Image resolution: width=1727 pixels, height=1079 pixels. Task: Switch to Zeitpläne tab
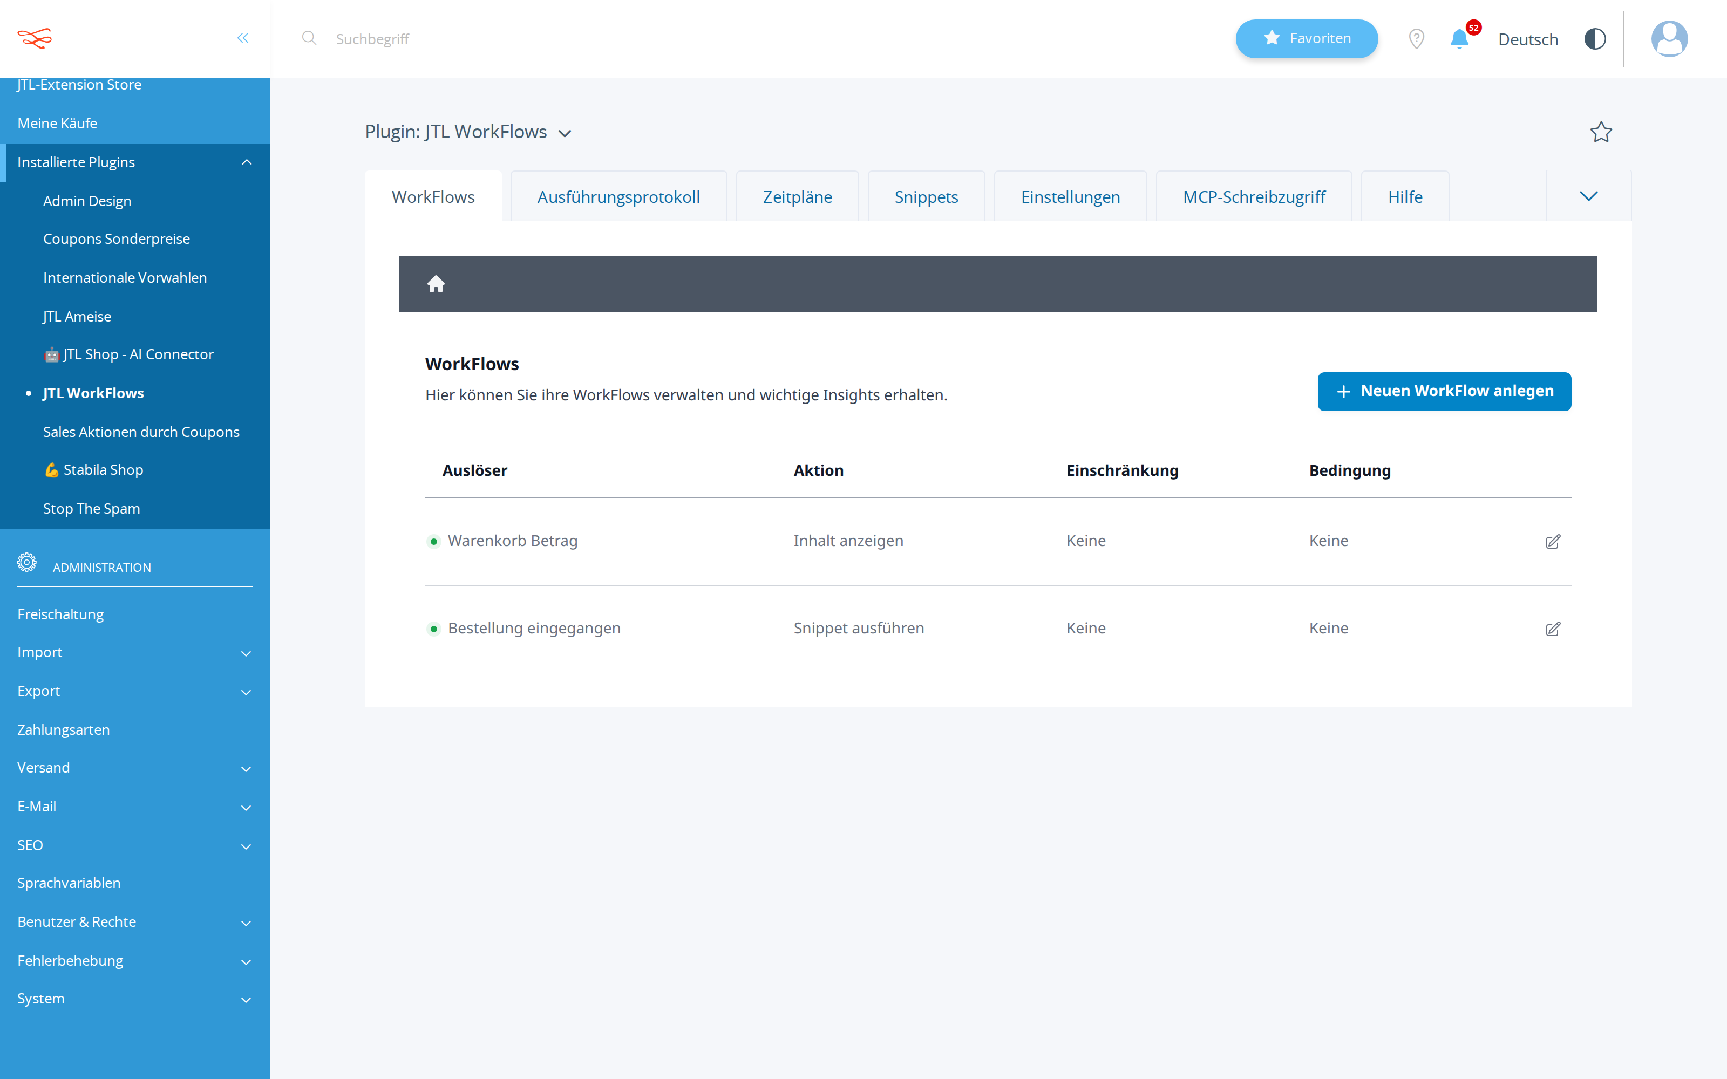pos(797,196)
